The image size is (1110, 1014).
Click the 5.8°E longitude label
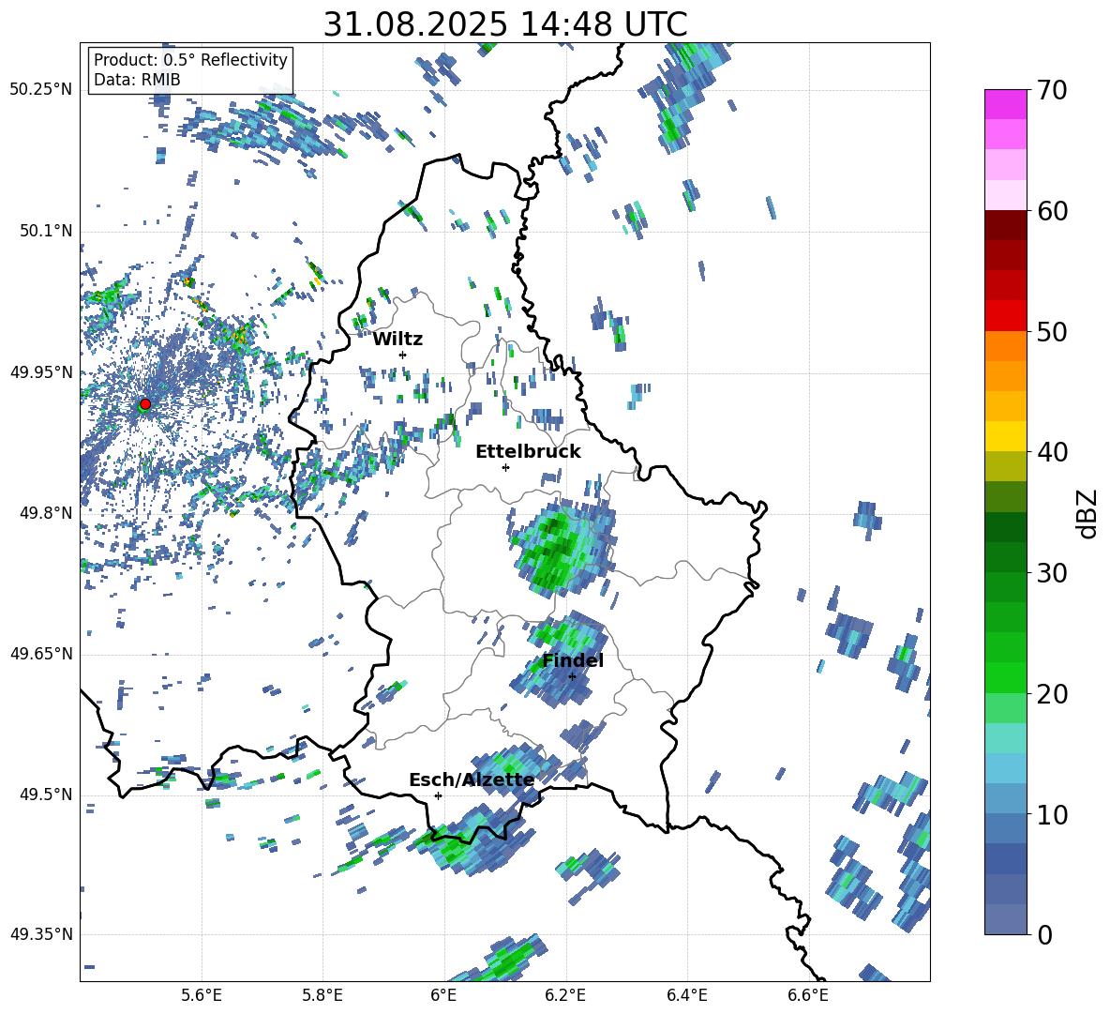point(322,995)
